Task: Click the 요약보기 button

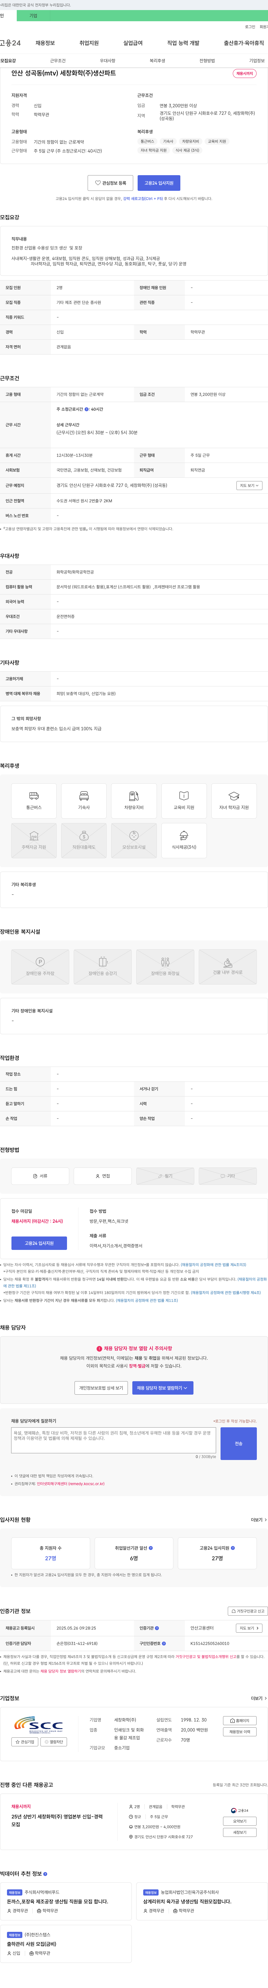Action: pos(240,1821)
